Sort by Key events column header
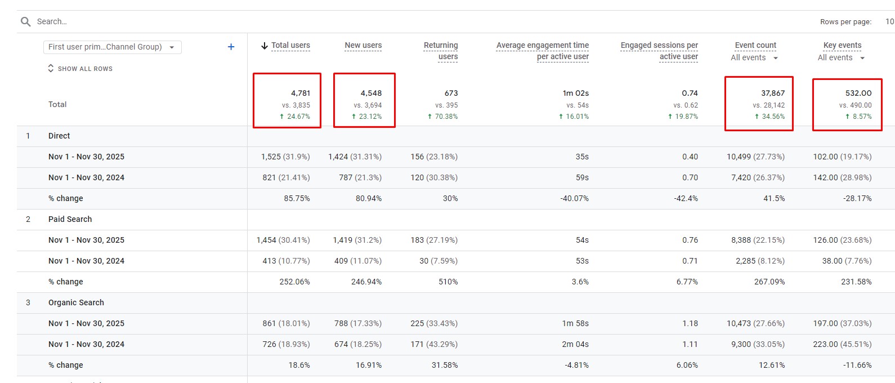The height and width of the screenshot is (383, 895). click(x=842, y=45)
